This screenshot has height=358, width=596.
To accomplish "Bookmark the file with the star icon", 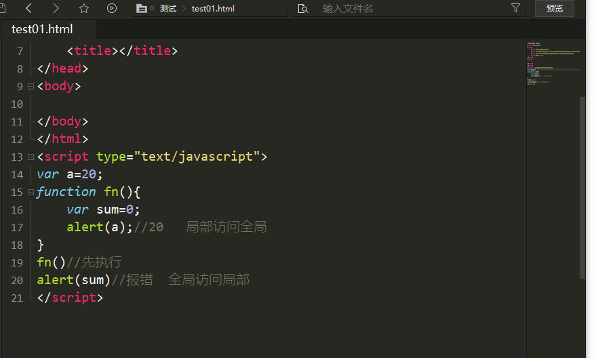I will 84,8.
